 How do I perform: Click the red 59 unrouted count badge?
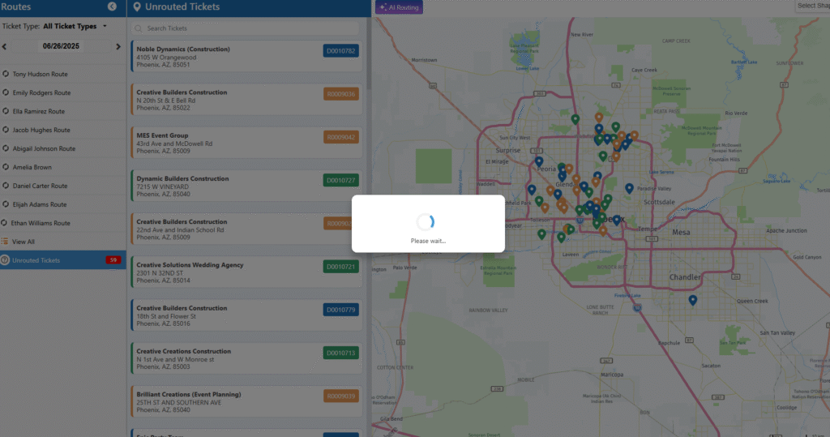click(113, 260)
